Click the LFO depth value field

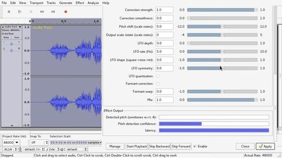164,43
